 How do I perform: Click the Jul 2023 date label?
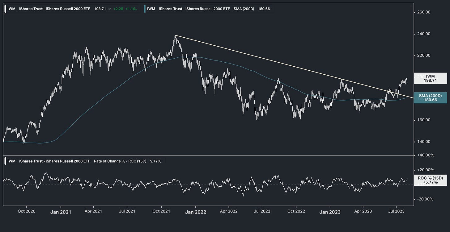pos(397,211)
